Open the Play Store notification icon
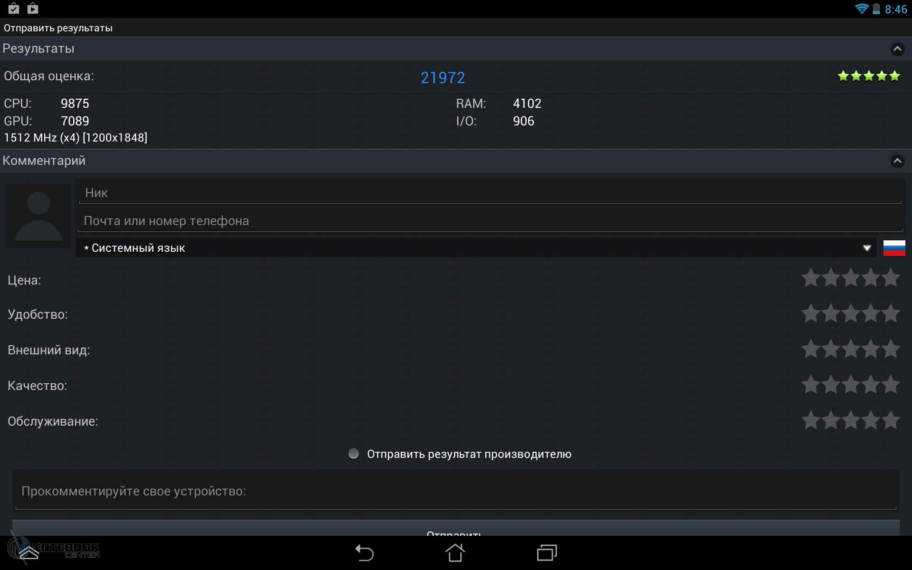The height and width of the screenshot is (570, 912). pos(32,8)
